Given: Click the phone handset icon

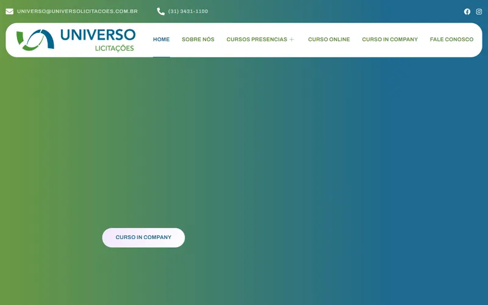Looking at the screenshot, I should 160,12.
